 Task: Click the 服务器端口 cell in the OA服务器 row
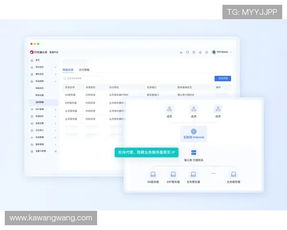[153, 95]
